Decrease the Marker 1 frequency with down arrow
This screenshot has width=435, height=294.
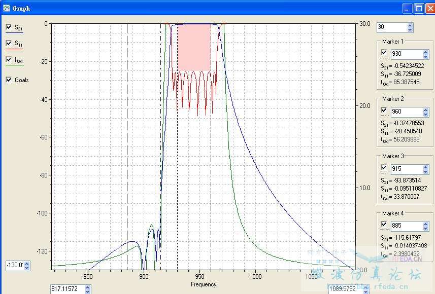pos(426,56)
